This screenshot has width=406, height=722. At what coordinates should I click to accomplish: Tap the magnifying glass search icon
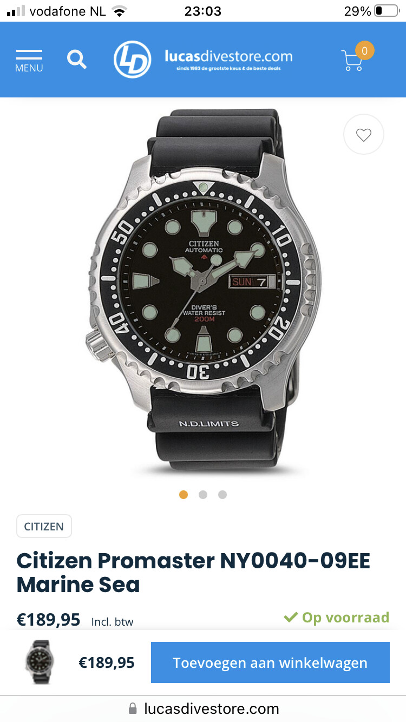click(x=77, y=59)
